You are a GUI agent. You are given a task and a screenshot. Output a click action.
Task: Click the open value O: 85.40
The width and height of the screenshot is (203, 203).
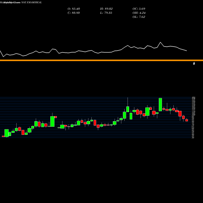74,9
